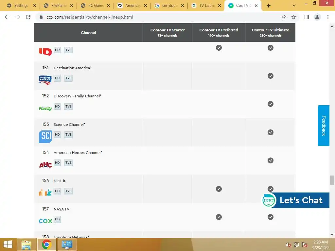Click the Chrome taskbar icon
Screen dimensions: 335x251
coord(46,244)
